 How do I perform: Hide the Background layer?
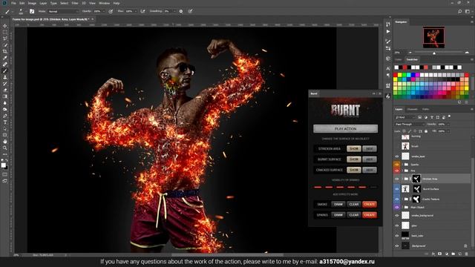397,245
